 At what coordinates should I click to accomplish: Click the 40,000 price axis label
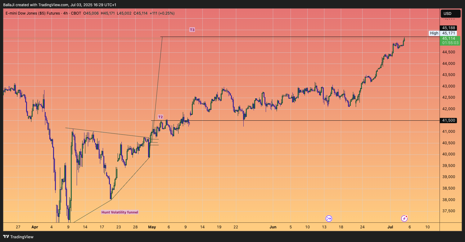tap(449, 154)
